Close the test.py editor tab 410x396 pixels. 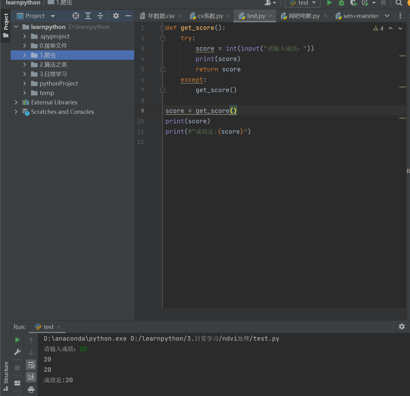[x=271, y=16]
